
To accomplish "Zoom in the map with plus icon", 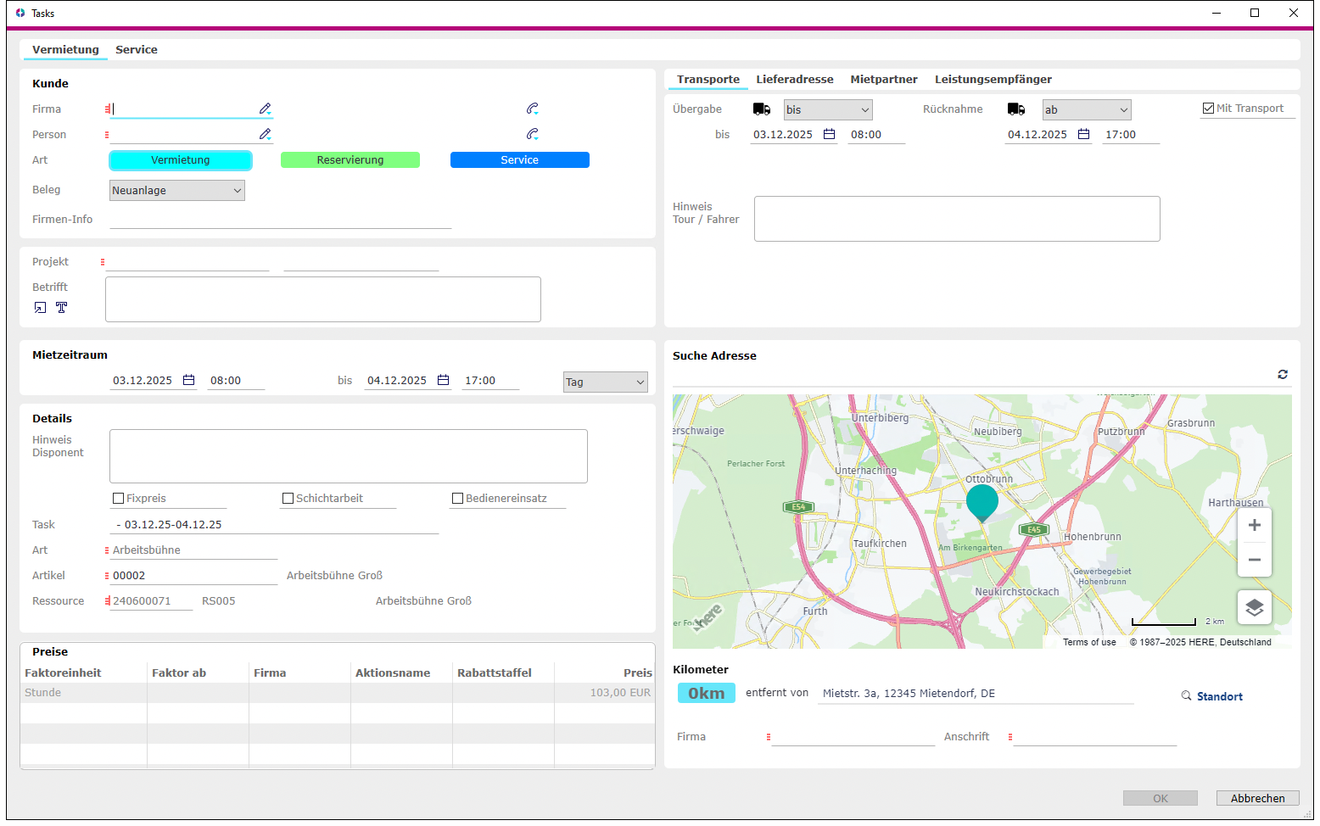I will [1255, 525].
